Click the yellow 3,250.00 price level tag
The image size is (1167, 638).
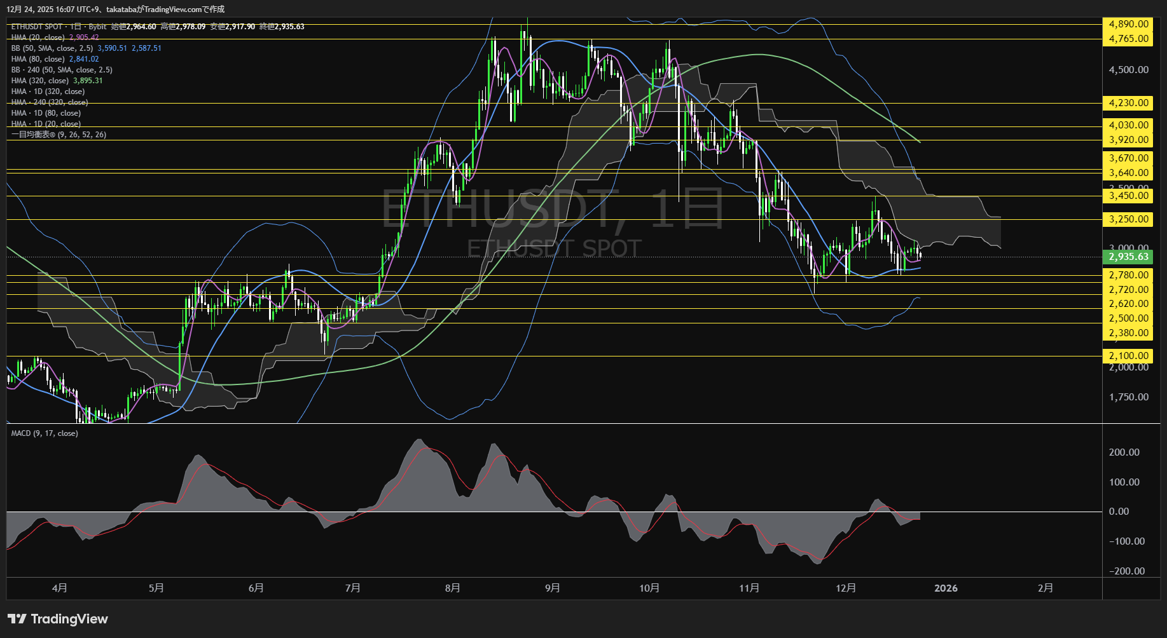(1128, 219)
